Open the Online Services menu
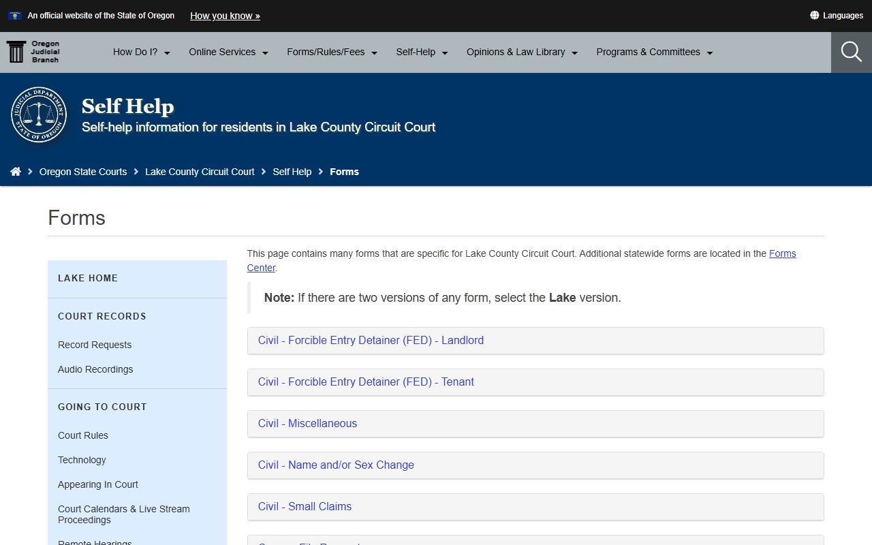Screen dimensions: 872x545 [x=229, y=52]
